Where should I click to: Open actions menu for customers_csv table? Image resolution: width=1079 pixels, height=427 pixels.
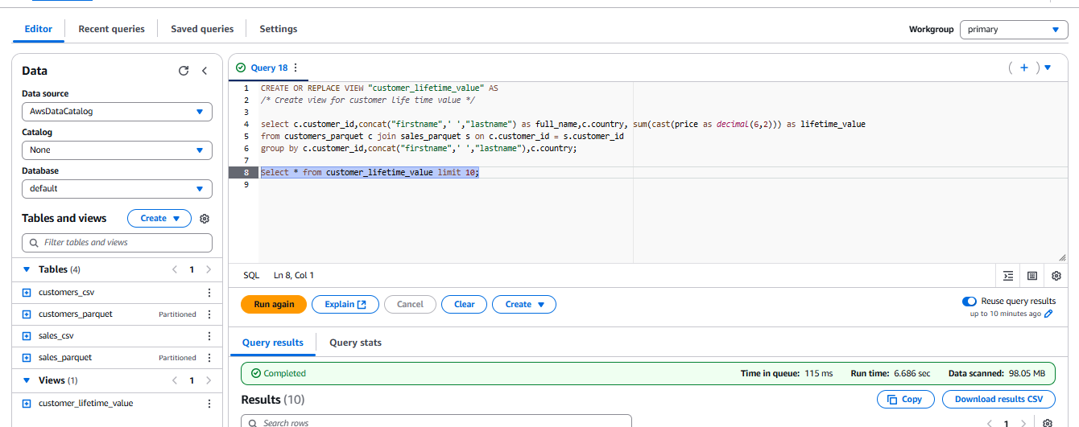pyautogui.click(x=209, y=293)
